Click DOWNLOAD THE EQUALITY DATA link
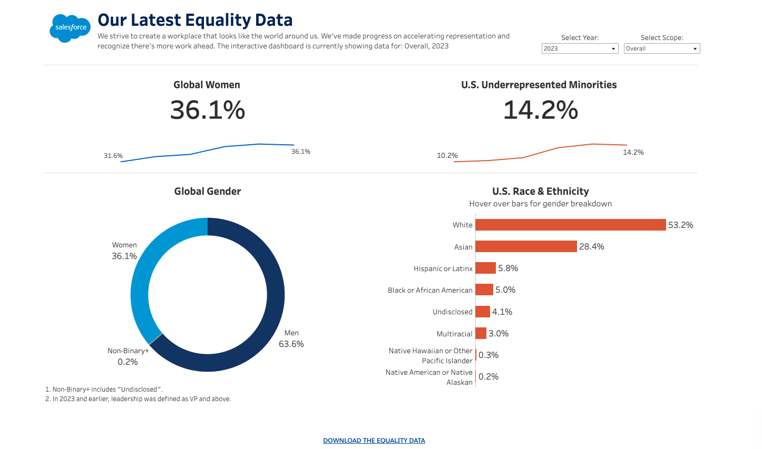 point(374,440)
